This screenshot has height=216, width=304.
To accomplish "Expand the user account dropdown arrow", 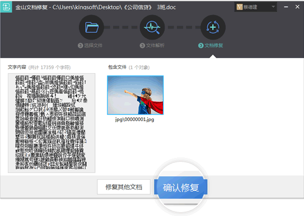I will 273,7.
